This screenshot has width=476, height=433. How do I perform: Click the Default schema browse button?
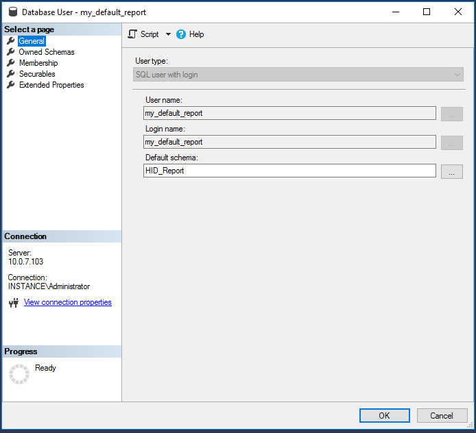point(451,171)
